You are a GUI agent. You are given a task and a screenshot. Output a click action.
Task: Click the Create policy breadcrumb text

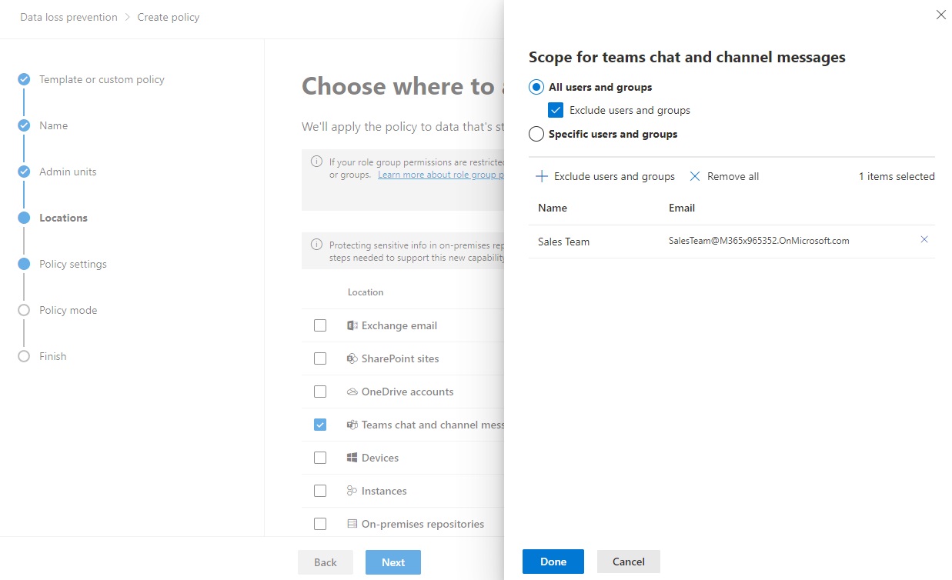click(169, 17)
